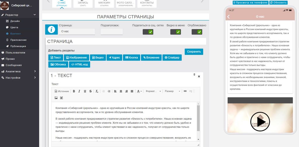Insert a hyperlink using the link icon
Image resolution: width=299 pixels, height=147 pixels.
pos(185,91)
